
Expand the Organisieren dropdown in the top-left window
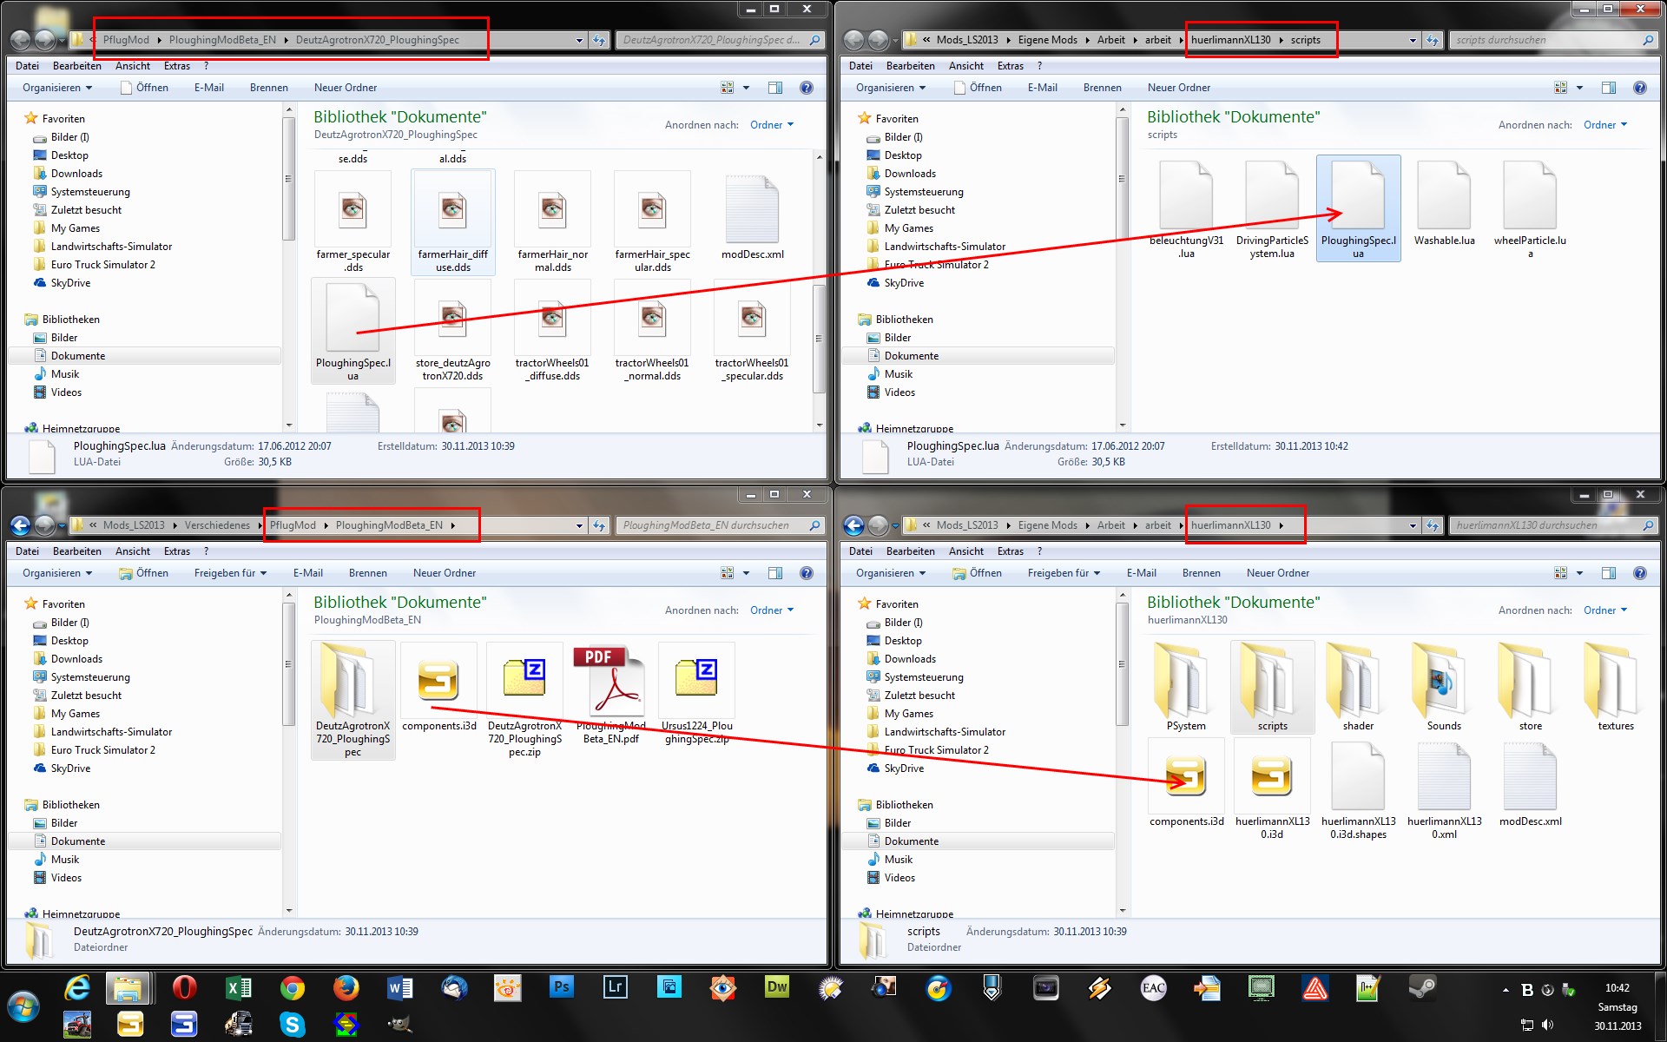[x=57, y=88]
